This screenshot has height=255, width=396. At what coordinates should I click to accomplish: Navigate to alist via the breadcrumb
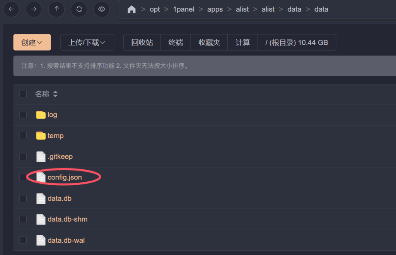[x=242, y=9]
